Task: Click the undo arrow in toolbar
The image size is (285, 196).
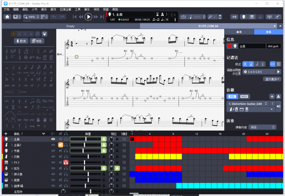Action: (53, 17)
